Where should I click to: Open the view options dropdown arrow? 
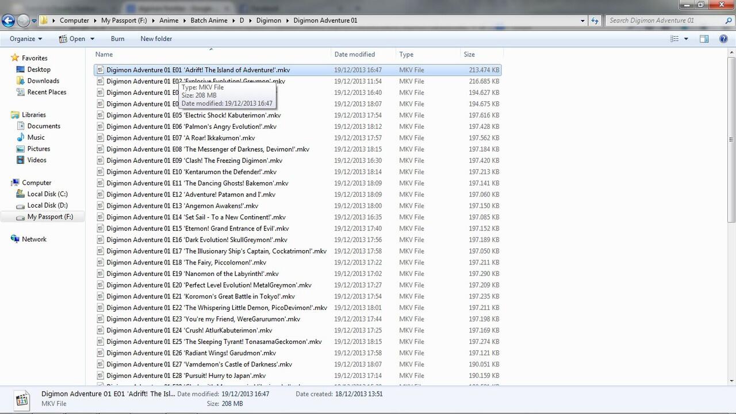tap(686, 39)
